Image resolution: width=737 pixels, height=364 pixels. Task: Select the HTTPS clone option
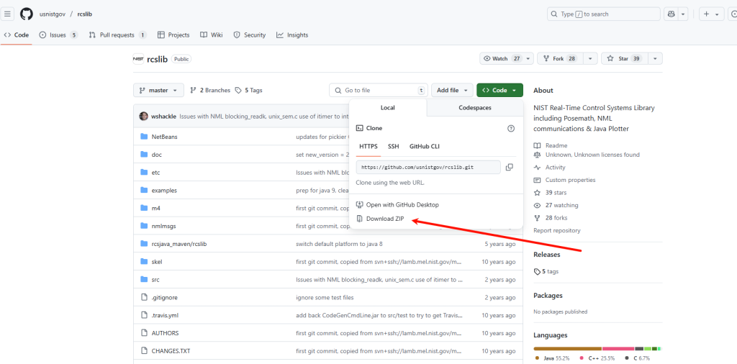click(368, 146)
